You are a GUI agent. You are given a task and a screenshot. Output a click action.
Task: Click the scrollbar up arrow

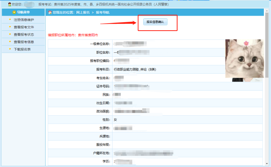267,11
